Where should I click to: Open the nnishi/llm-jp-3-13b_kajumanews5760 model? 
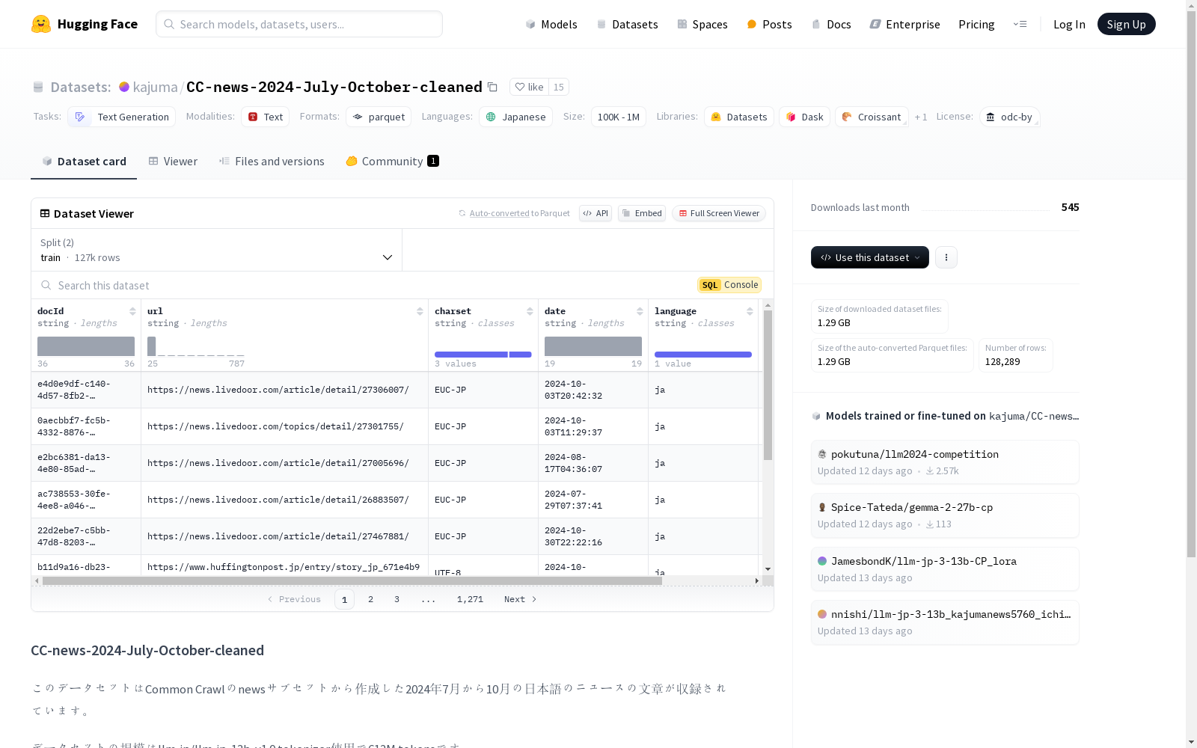point(945,622)
